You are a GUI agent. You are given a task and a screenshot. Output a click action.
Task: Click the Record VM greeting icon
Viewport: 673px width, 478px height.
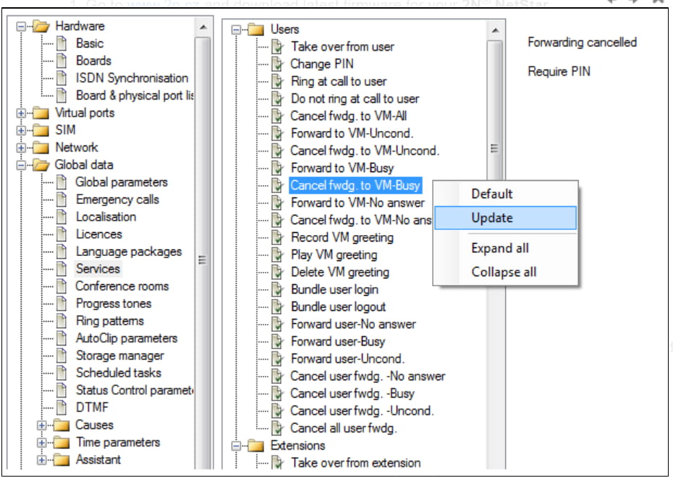click(x=278, y=237)
